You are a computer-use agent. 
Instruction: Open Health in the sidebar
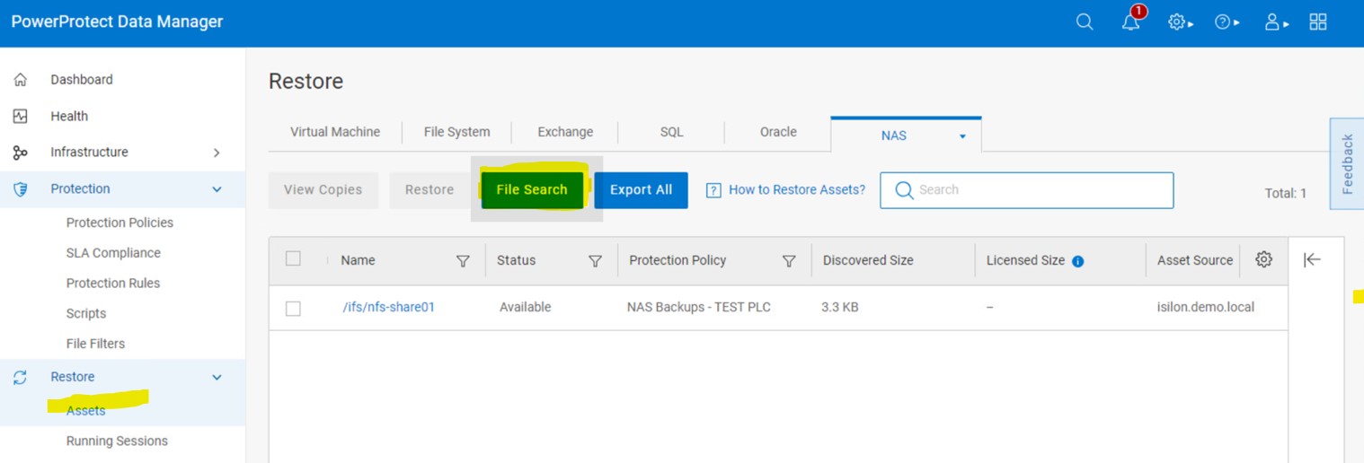point(69,116)
